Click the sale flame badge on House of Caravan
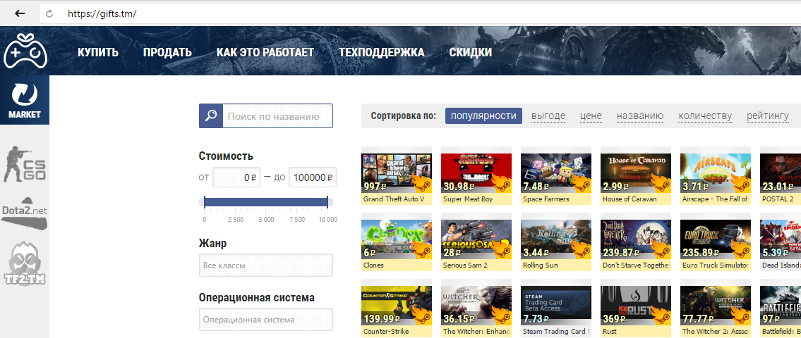The height and width of the screenshot is (338, 801). tap(660, 182)
